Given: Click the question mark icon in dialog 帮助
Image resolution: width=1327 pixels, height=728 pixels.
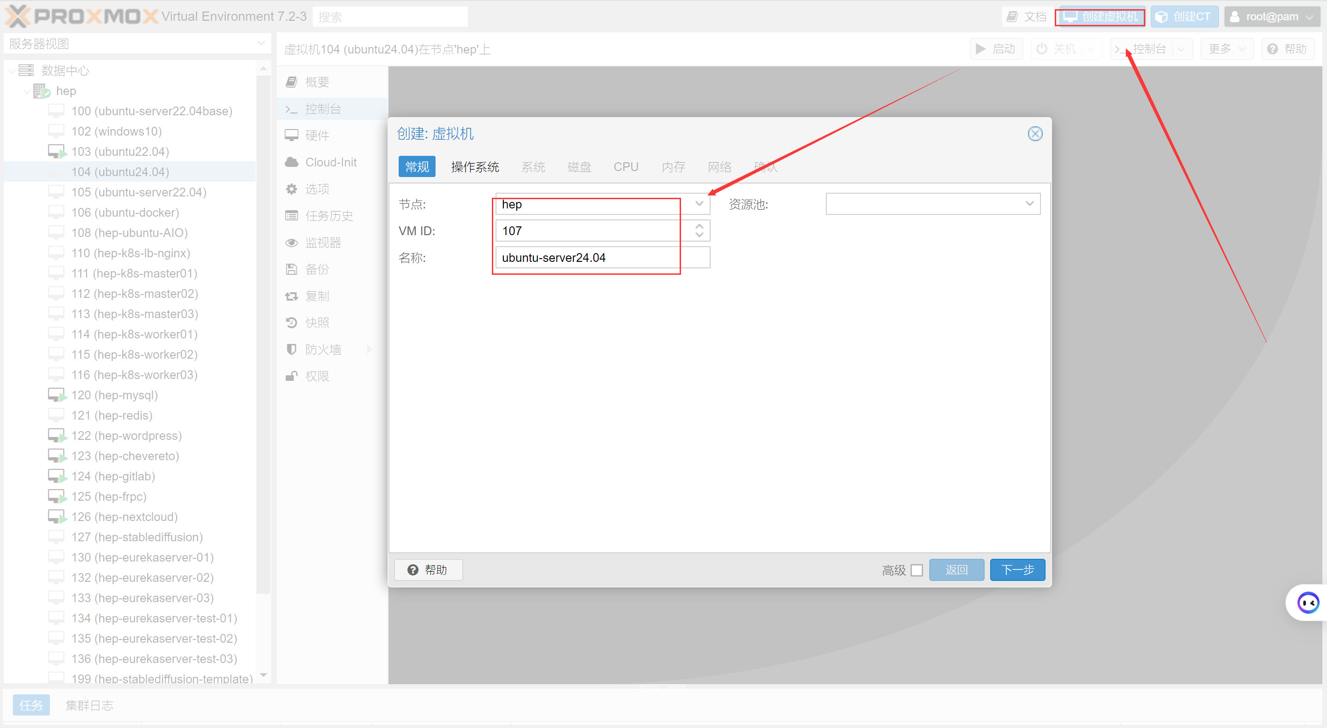Looking at the screenshot, I should pyautogui.click(x=412, y=570).
